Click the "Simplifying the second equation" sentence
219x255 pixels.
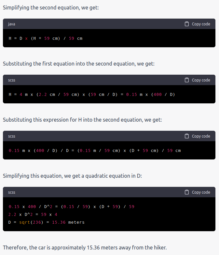[51, 7]
